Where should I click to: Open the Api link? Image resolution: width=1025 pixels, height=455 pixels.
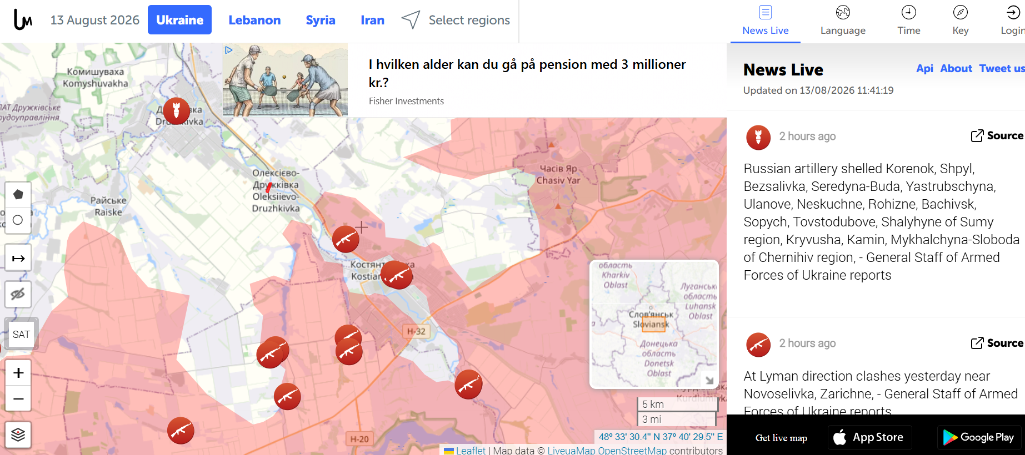pos(924,68)
